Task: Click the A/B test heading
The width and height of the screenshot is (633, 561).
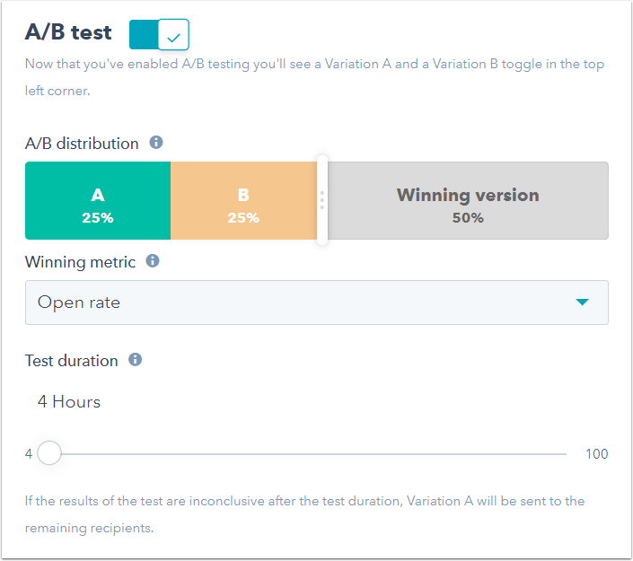Action: (x=69, y=33)
